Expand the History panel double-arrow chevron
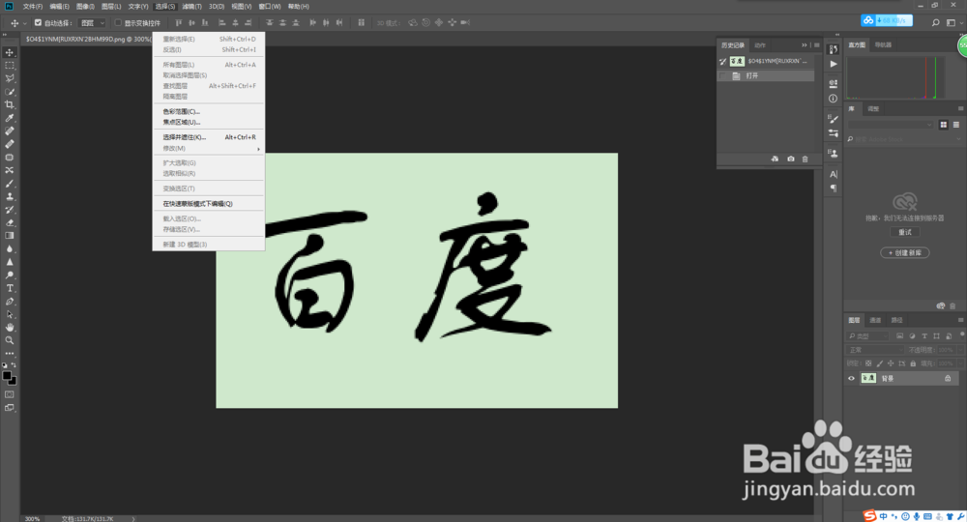Screen dimensions: 967x522 click(804, 45)
